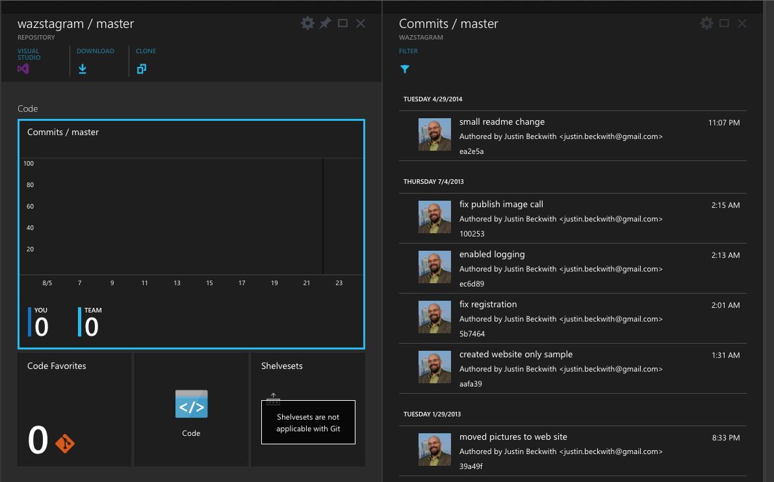Click commit hash 5b7464
774x482 pixels.
(x=472, y=334)
